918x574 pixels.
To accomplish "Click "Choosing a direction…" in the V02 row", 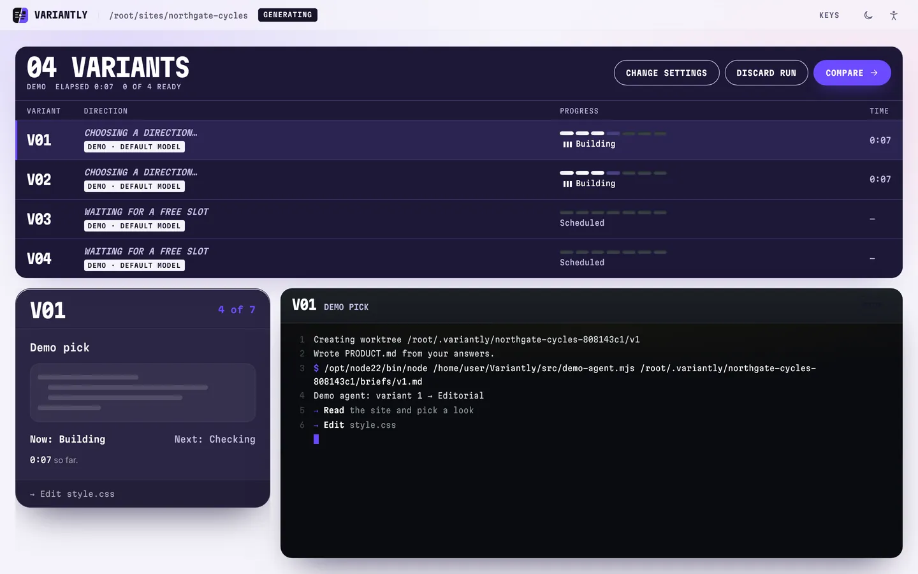I will point(141,172).
